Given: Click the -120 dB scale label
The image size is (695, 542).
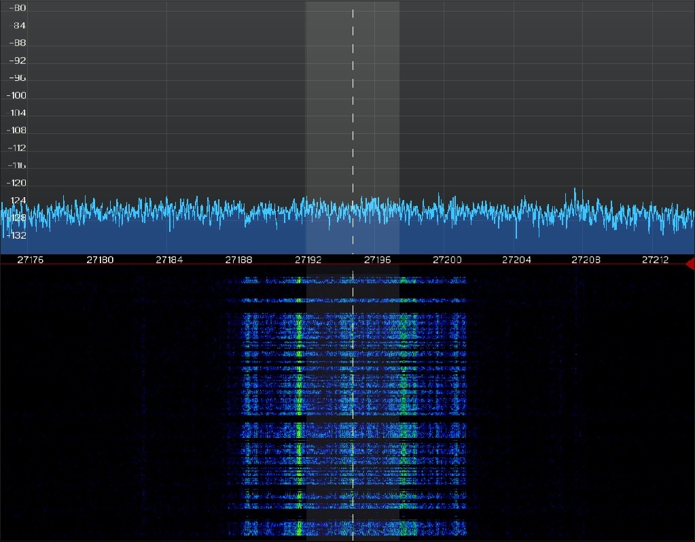Looking at the screenshot, I should pos(16,183).
